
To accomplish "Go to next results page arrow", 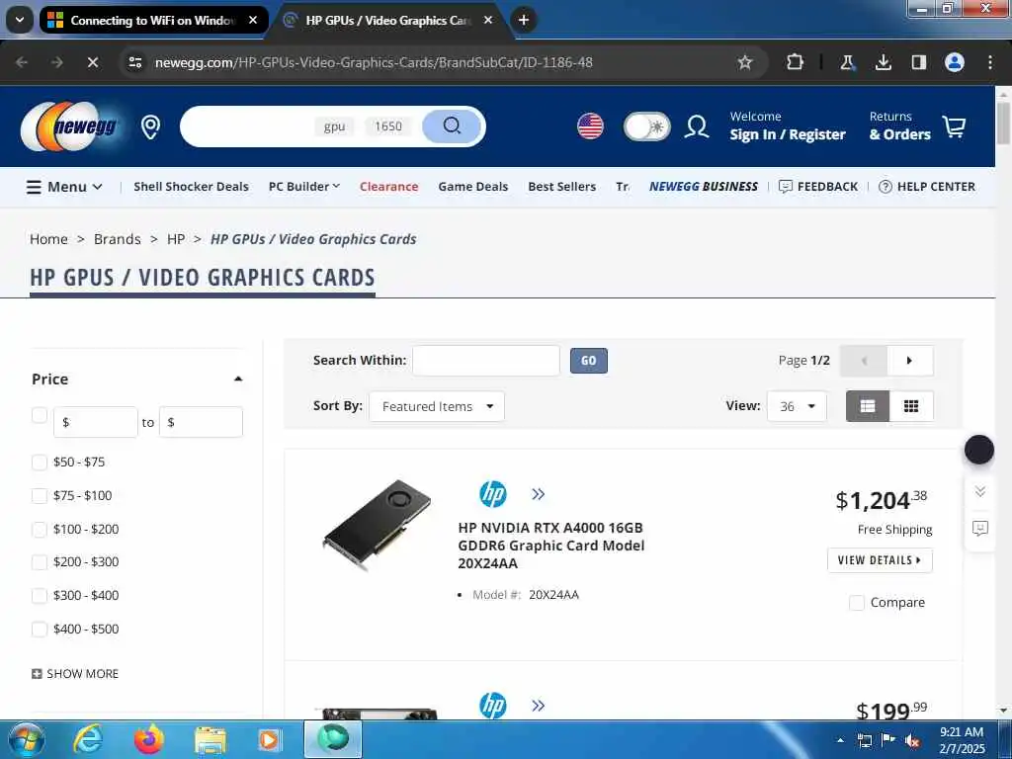I will (909, 360).
